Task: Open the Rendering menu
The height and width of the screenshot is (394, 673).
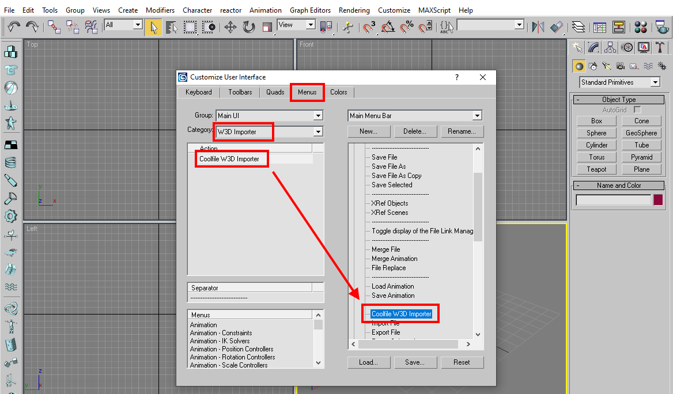Action: pyautogui.click(x=354, y=10)
